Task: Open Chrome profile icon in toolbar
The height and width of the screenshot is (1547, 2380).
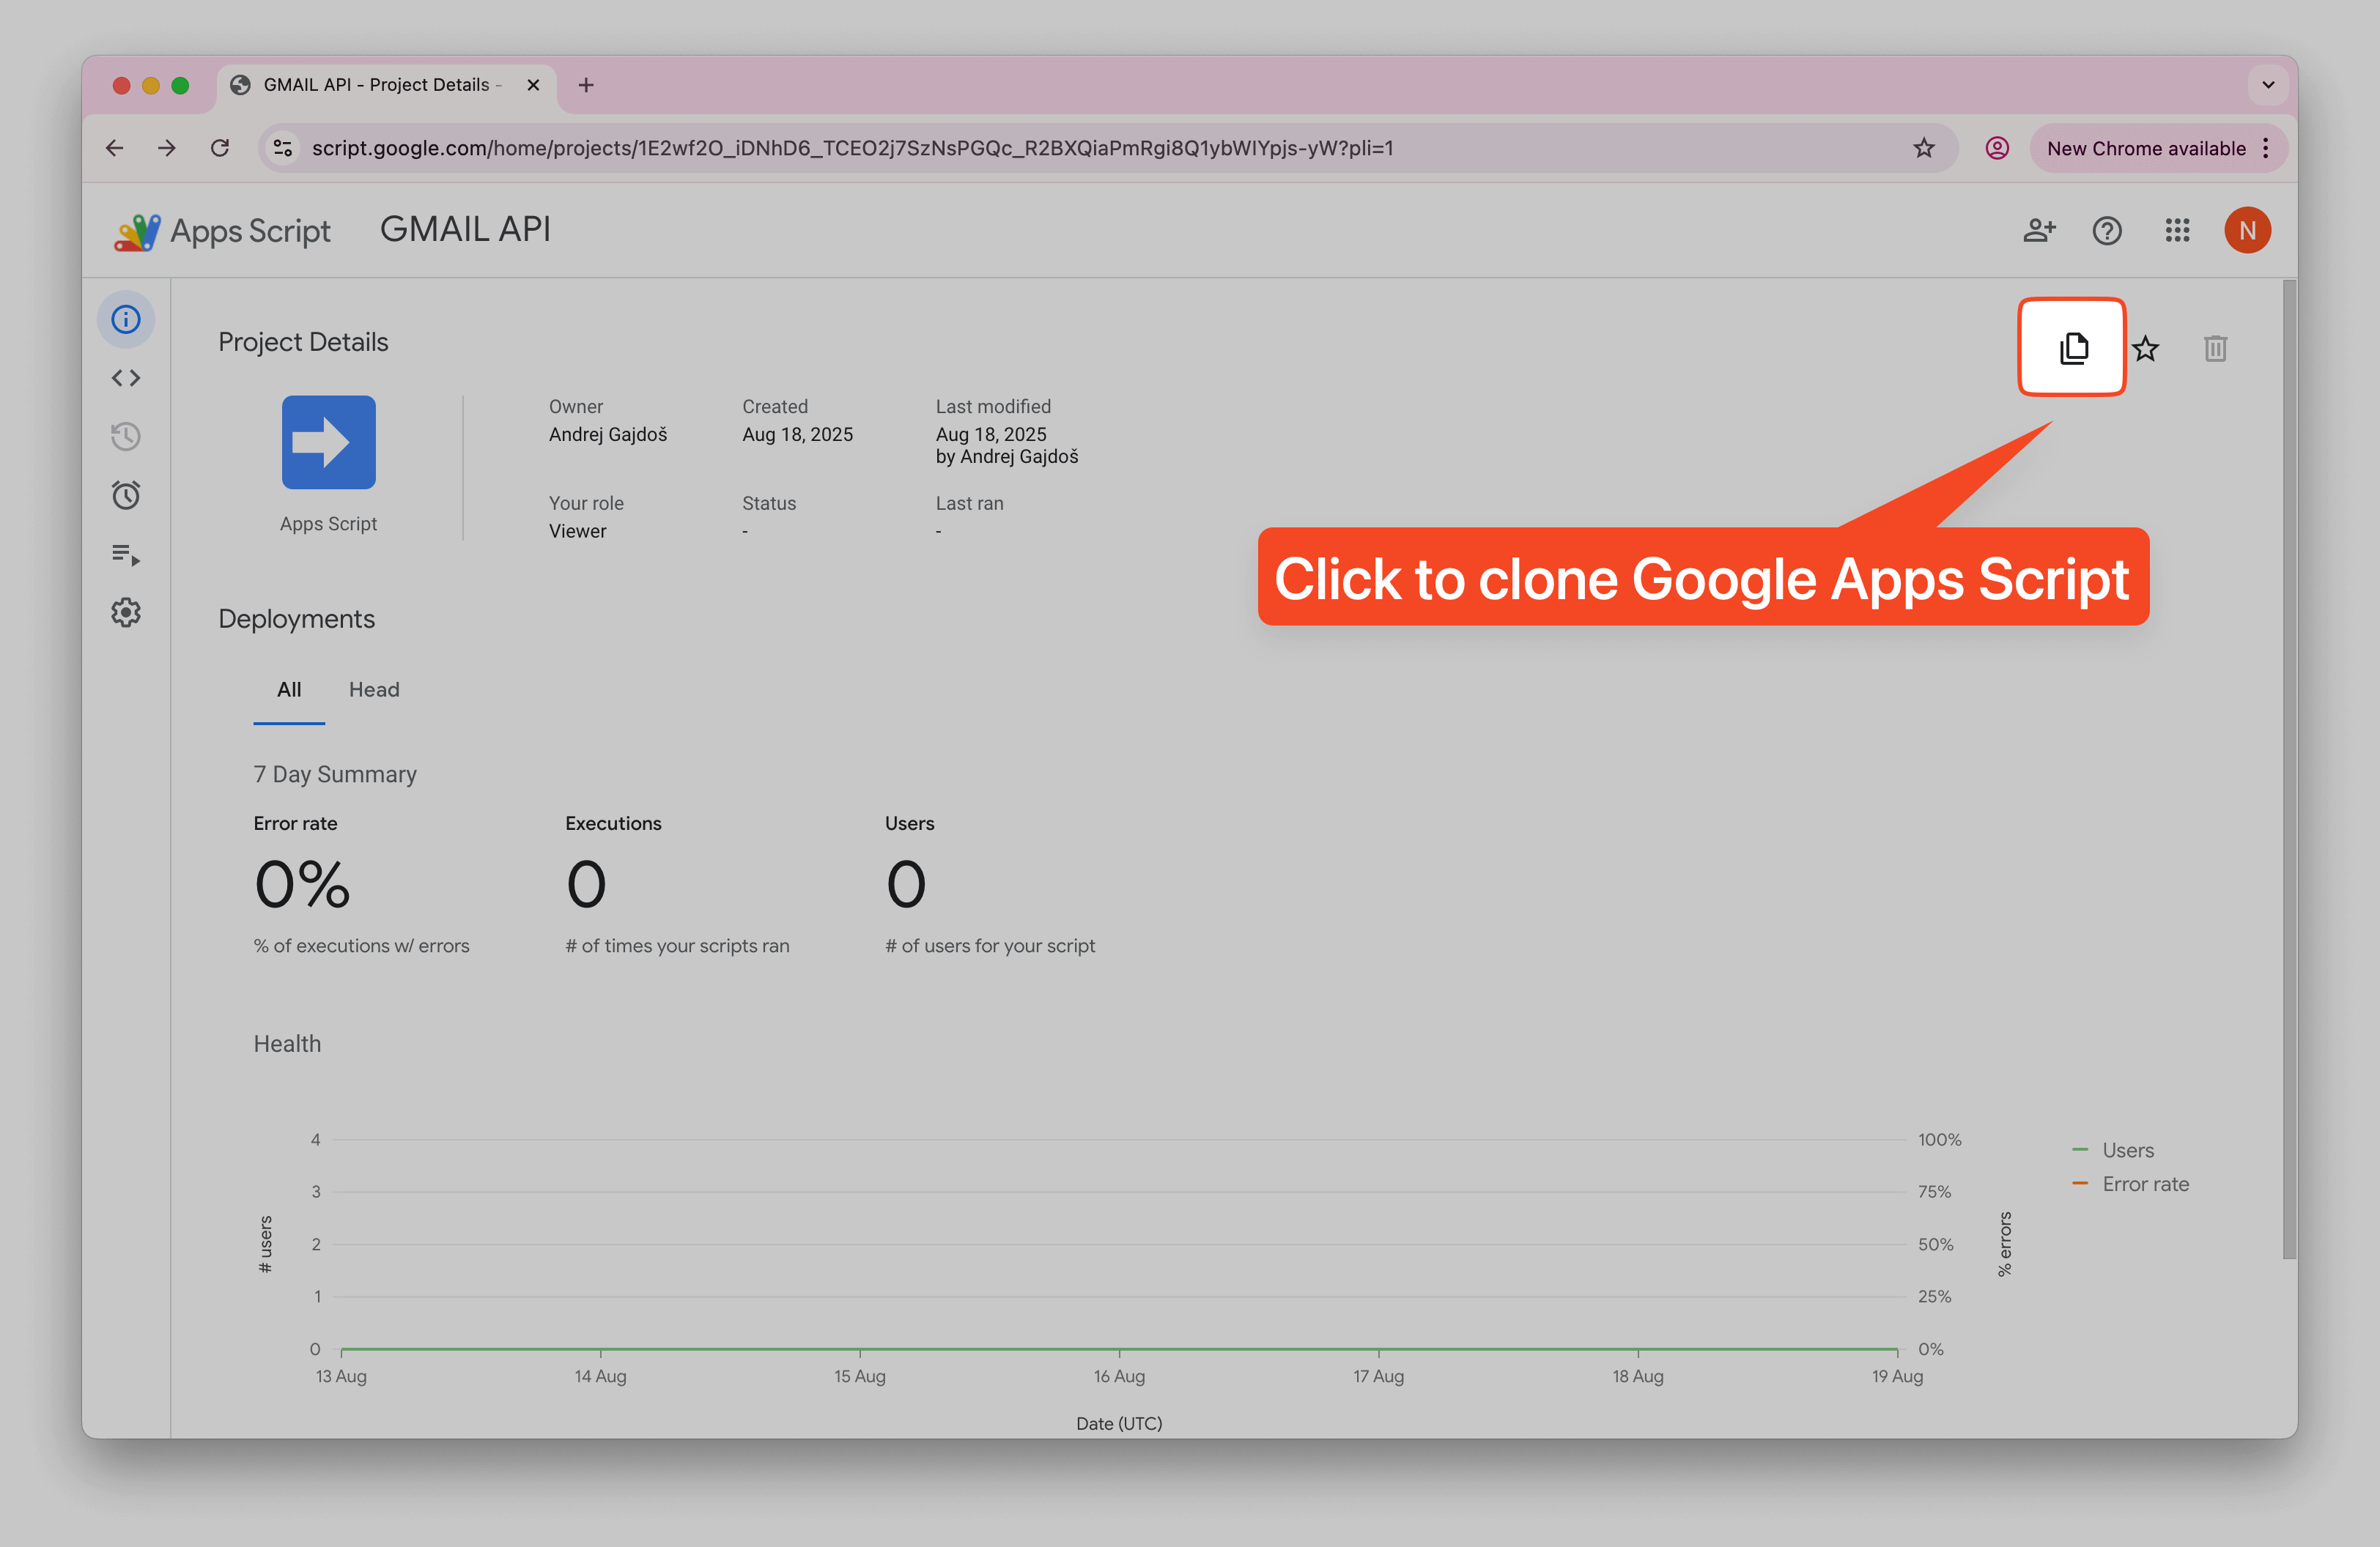Action: click(1996, 148)
